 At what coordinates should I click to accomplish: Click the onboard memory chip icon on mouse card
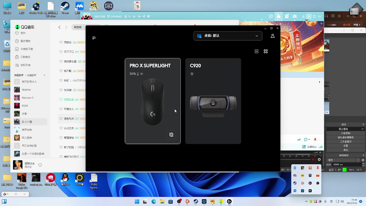171,134
